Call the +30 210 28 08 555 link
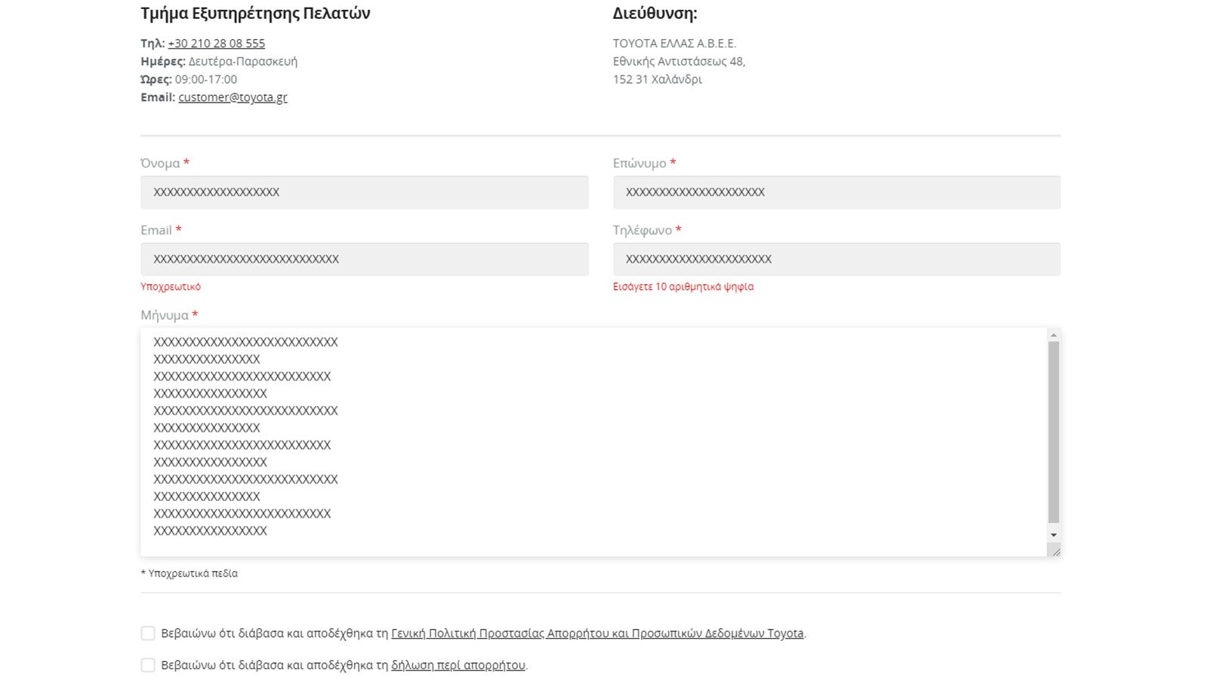 (217, 43)
